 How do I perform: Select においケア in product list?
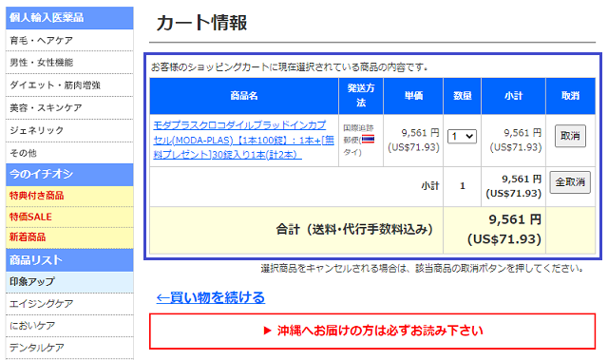tap(69, 326)
